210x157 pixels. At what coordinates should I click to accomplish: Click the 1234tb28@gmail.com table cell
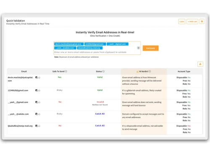pos(18,90)
